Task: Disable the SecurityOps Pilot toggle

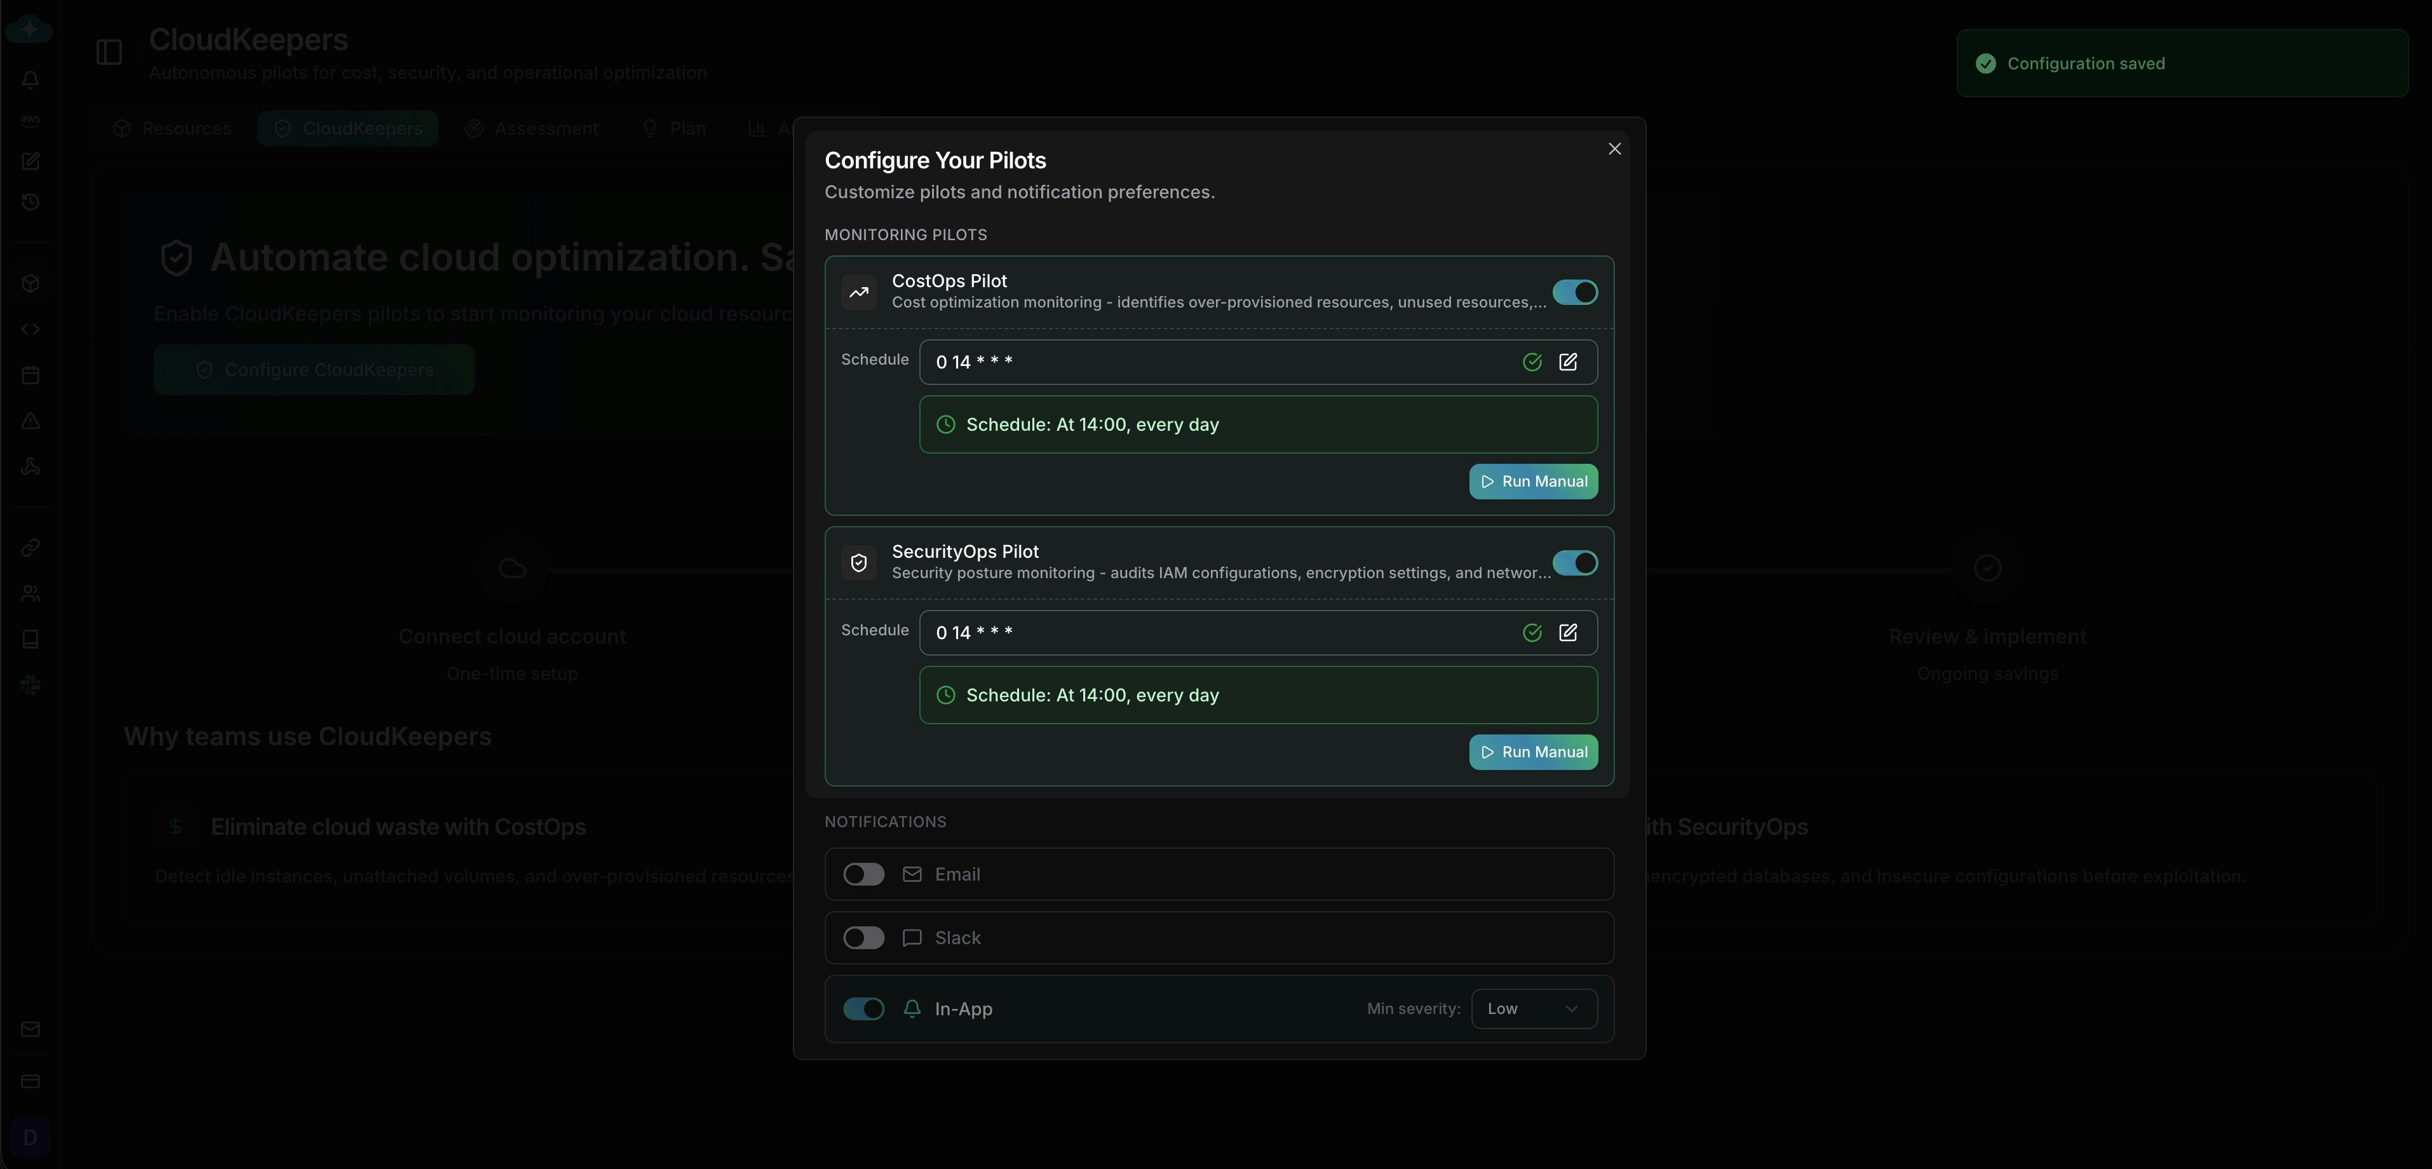Action: click(x=1574, y=563)
